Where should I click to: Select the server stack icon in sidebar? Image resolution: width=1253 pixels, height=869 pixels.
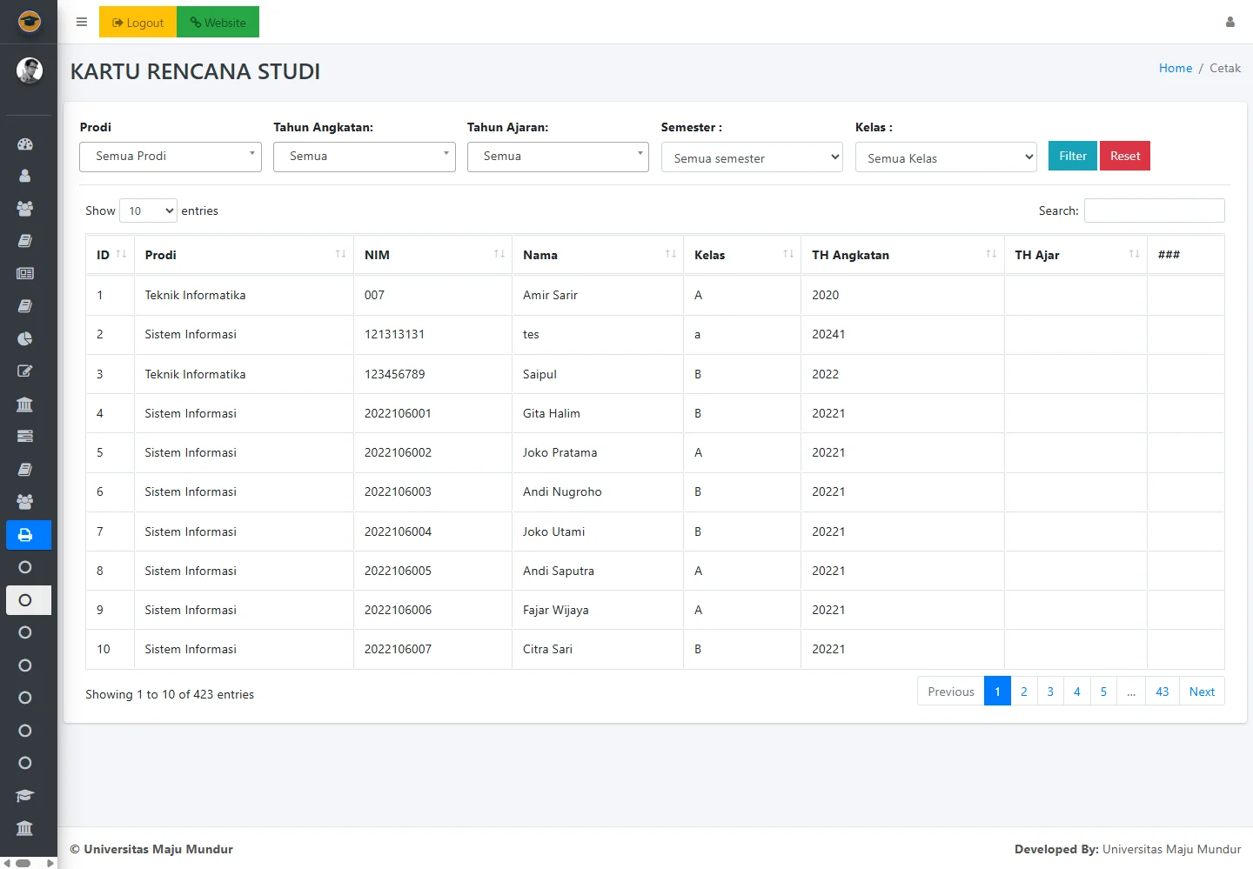(x=25, y=436)
